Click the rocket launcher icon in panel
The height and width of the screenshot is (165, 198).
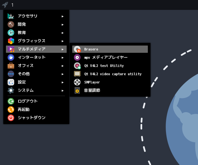(x=5, y=5)
